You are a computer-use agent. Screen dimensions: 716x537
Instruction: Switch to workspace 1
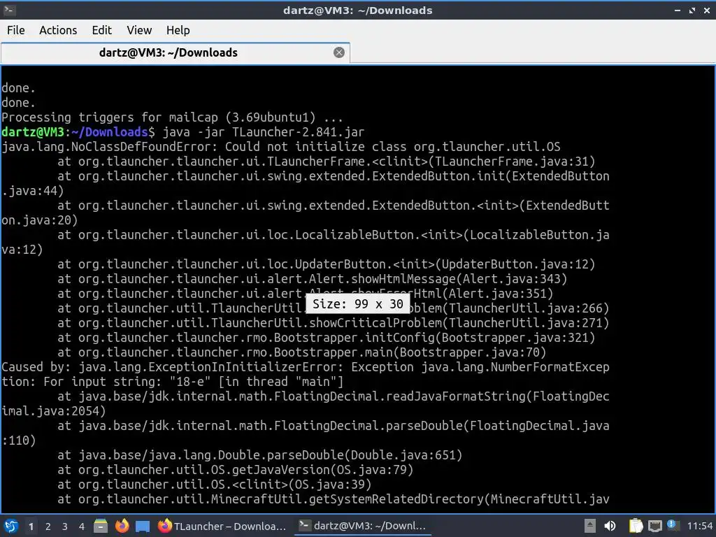31,527
